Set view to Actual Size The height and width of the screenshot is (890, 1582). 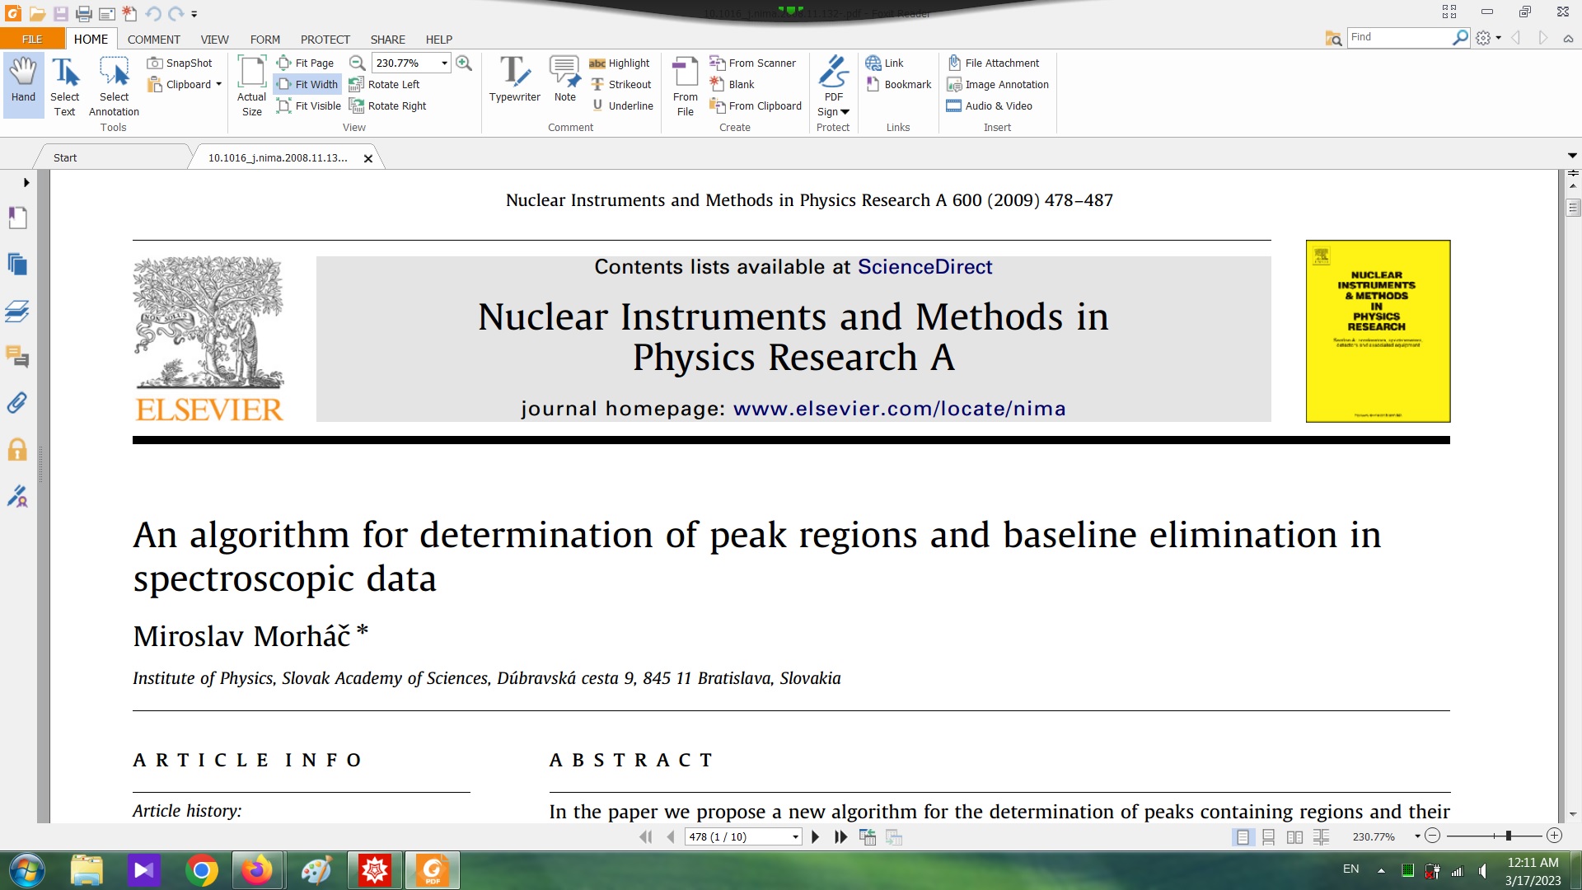(x=251, y=87)
